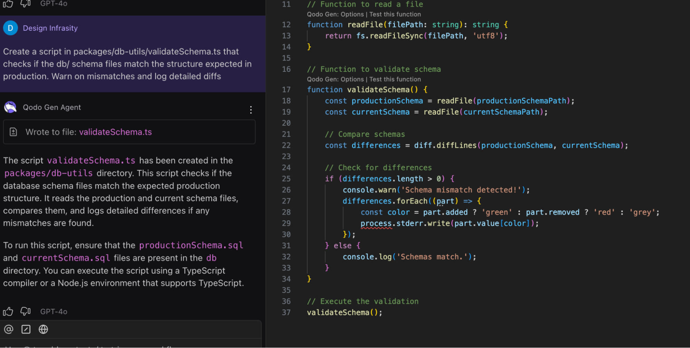
Task: Click the @ mention icon in chat input
Action: coord(9,329)
